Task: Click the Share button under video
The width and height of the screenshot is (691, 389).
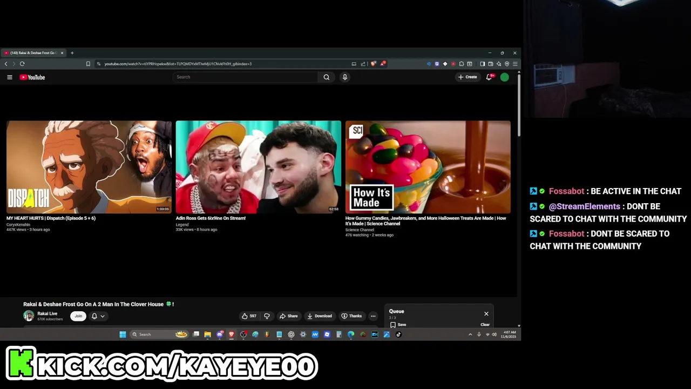Action: coord(288,316)
